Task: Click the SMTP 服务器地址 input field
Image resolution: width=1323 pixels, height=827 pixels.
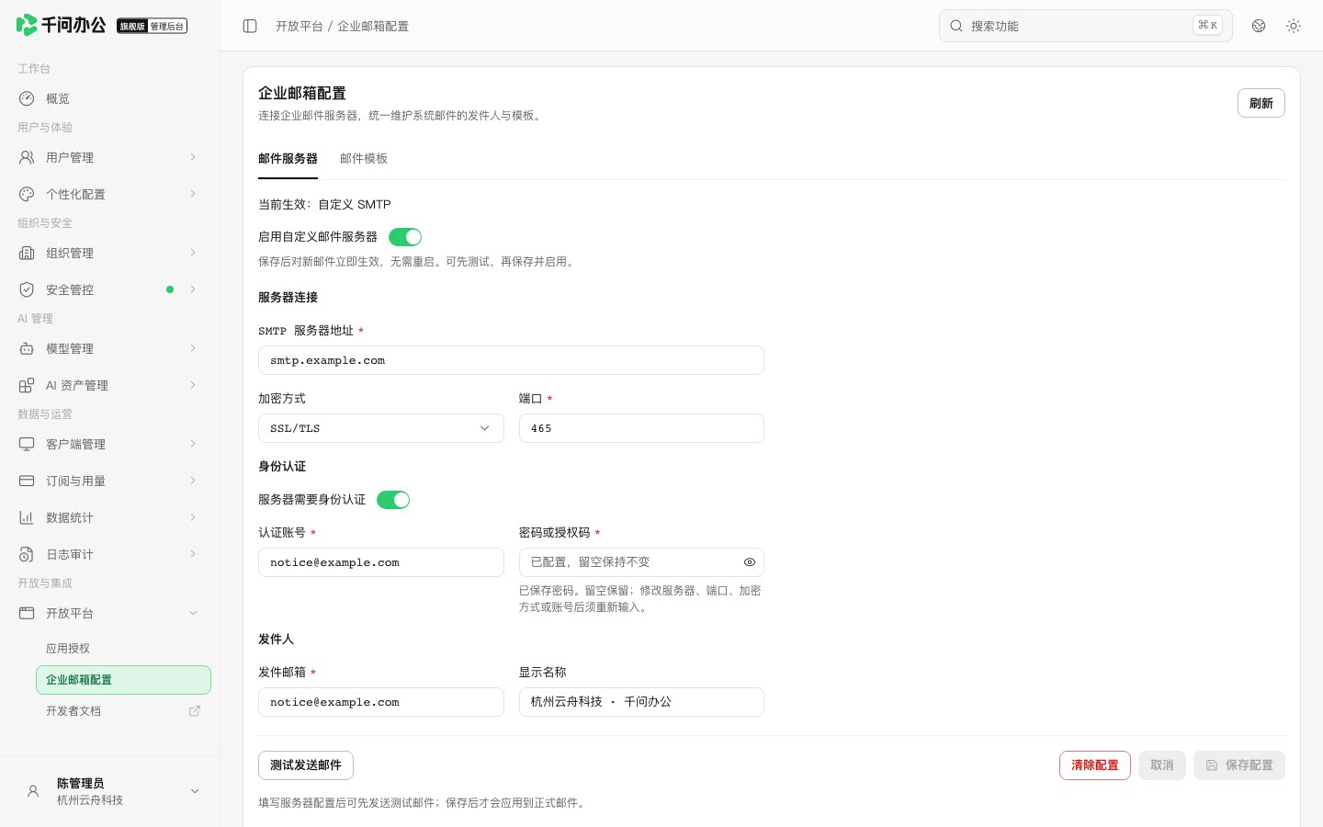Action: pos(511,360)
